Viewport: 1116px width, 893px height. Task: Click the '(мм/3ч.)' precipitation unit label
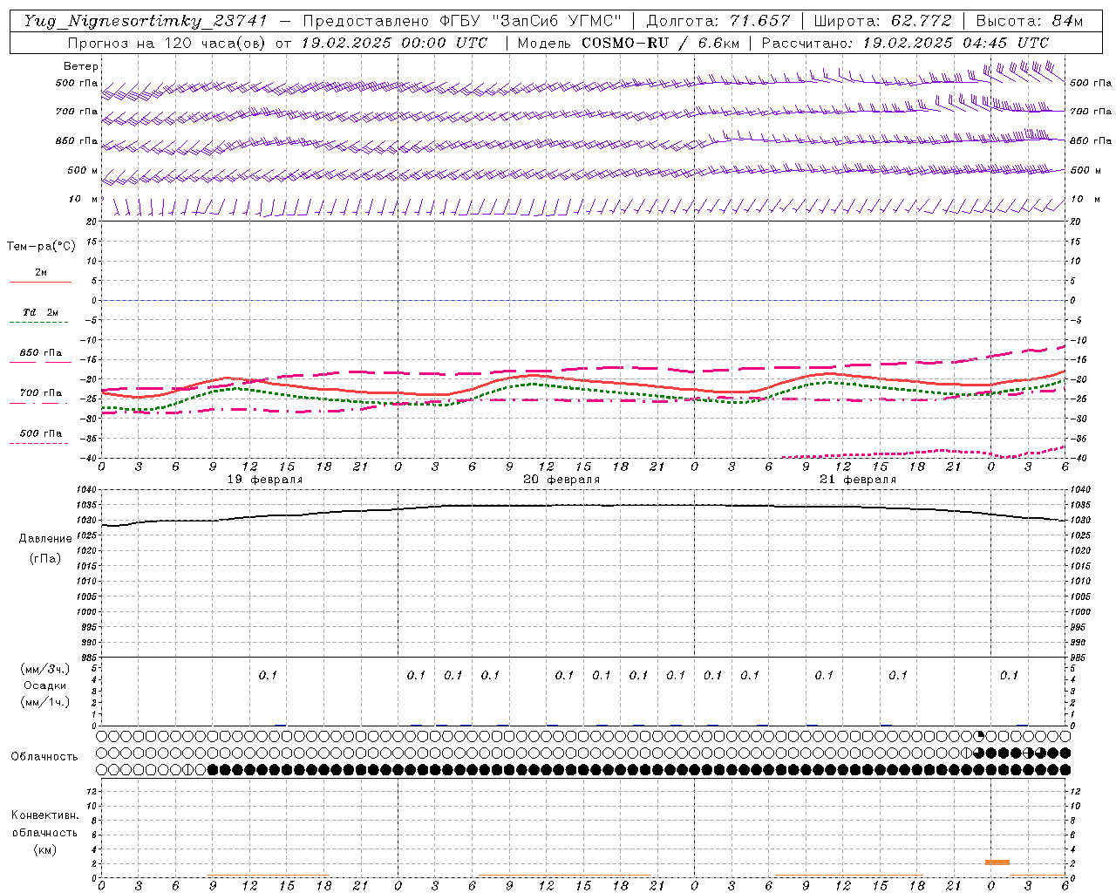coord(45,669)
